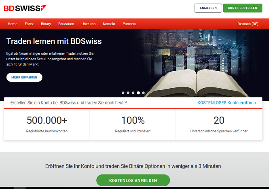This screenshot has width=269, height=189.
Task: Open the Kontakt menu item
Action: point(109,24)
